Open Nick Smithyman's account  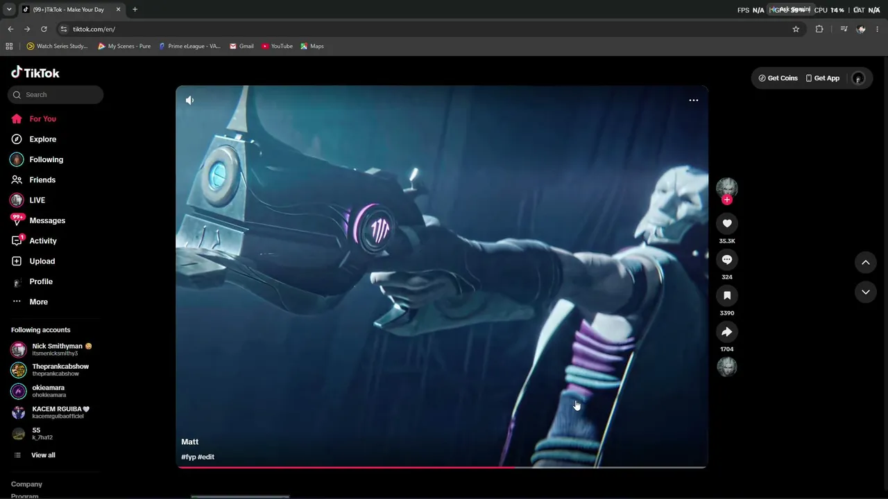[55, 349]
